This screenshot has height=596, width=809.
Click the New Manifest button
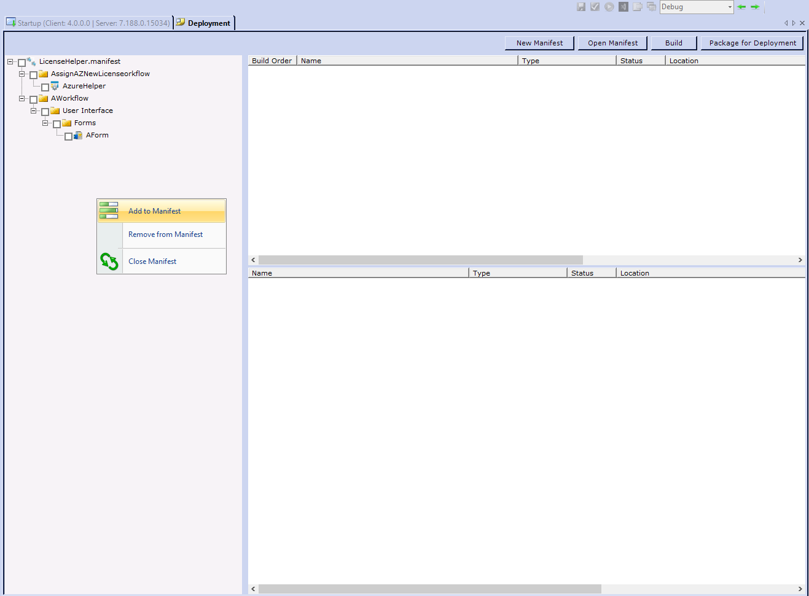(539, 43)
